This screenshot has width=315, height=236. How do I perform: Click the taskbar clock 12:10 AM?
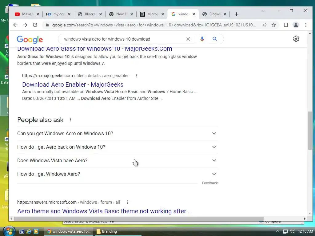coord(305,231)
